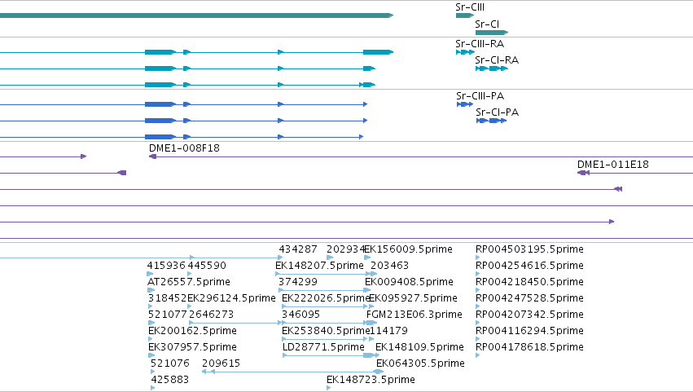Select EST label 434287
The width and height of the screenshot is (693, 392).
tap(298, 249)
